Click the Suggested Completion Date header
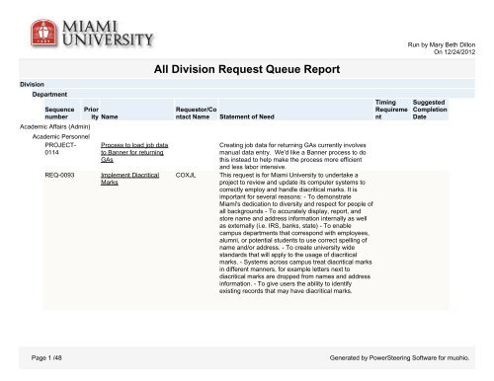The image size is (494, 381). pos(430,110)
